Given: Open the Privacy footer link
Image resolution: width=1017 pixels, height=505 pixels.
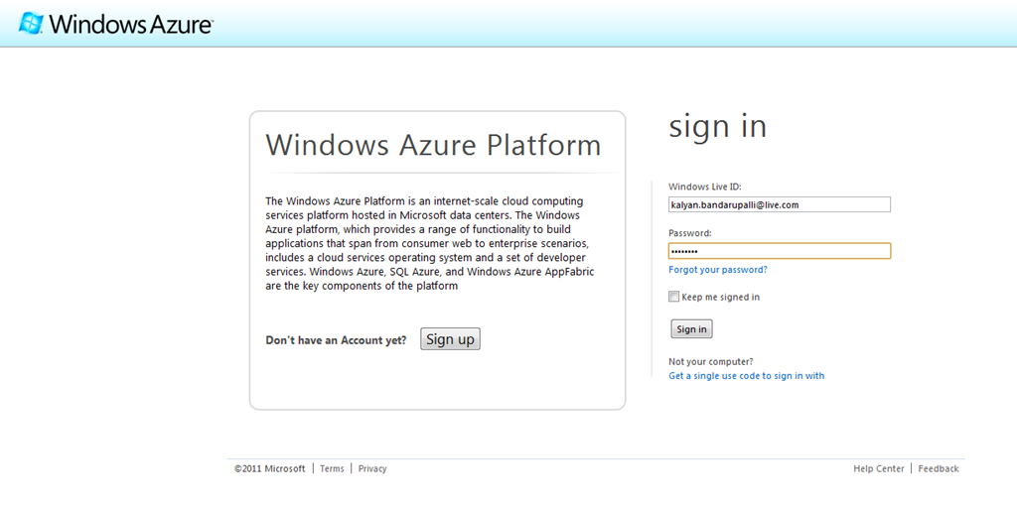Looking at the screenshot, I should (372, 468).
